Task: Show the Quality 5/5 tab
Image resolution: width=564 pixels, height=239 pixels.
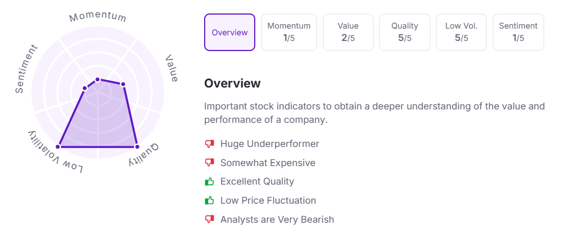Action: click(x=405, y=33)
